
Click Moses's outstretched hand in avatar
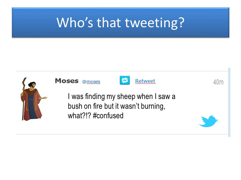(45, 98)
